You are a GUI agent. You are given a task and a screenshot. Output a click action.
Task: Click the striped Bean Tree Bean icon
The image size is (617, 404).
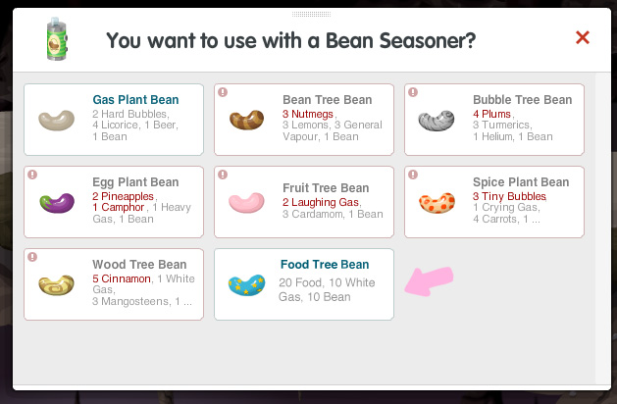coord(247,120)
